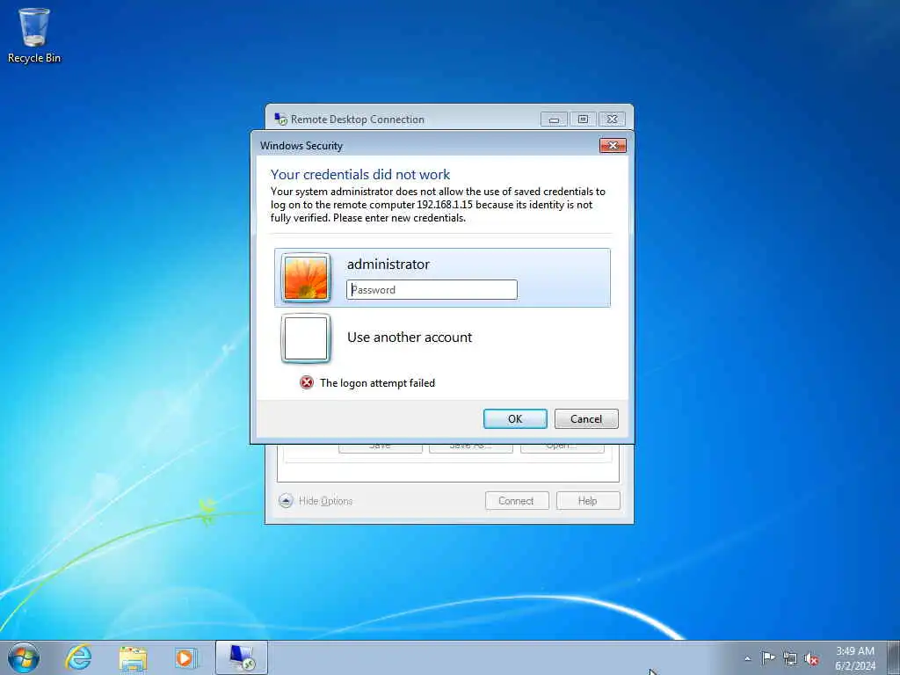Viewport: 900px width, 675px height.
Task: Click 'The logon attempt failed' text
Action: click(x=377, y=383)
